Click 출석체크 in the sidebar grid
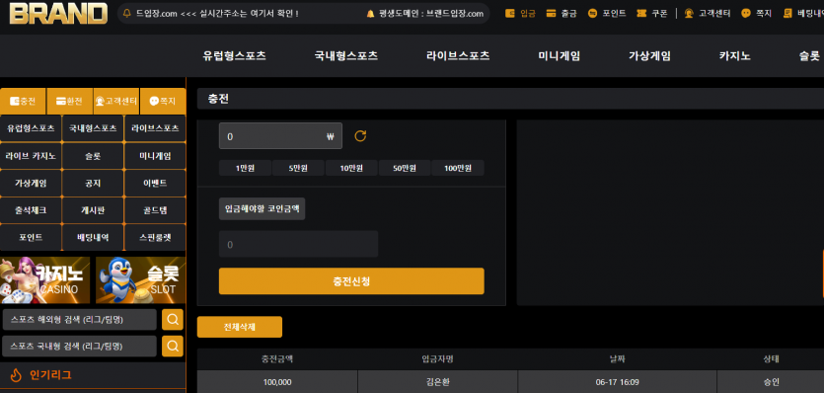This screenshot has width=824, height=393. coord(31,210)
